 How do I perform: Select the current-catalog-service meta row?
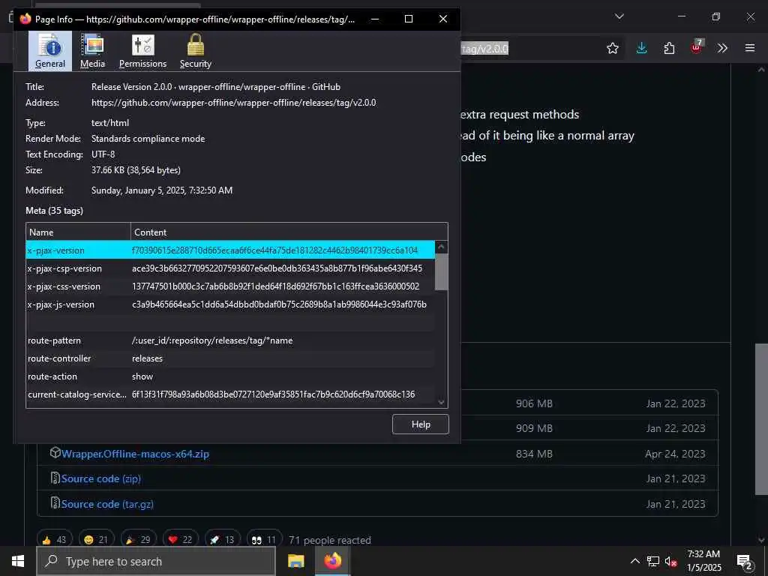(x=230, y=394)
